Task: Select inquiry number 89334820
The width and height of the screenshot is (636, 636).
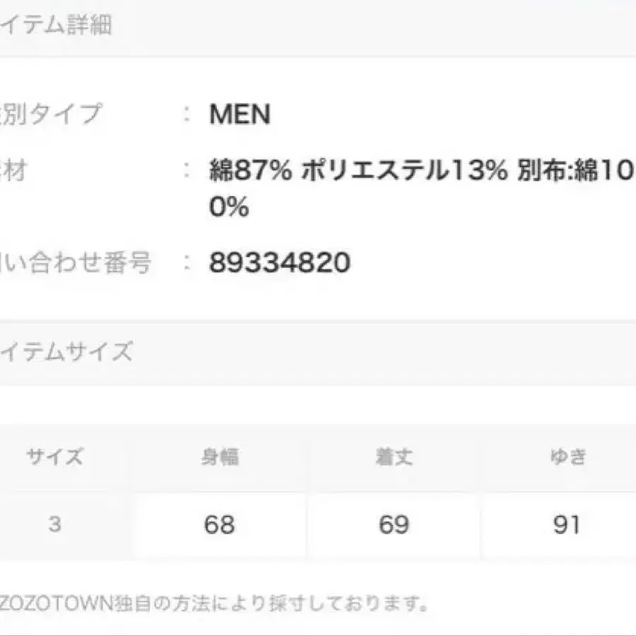Action: tap(280, 264)
